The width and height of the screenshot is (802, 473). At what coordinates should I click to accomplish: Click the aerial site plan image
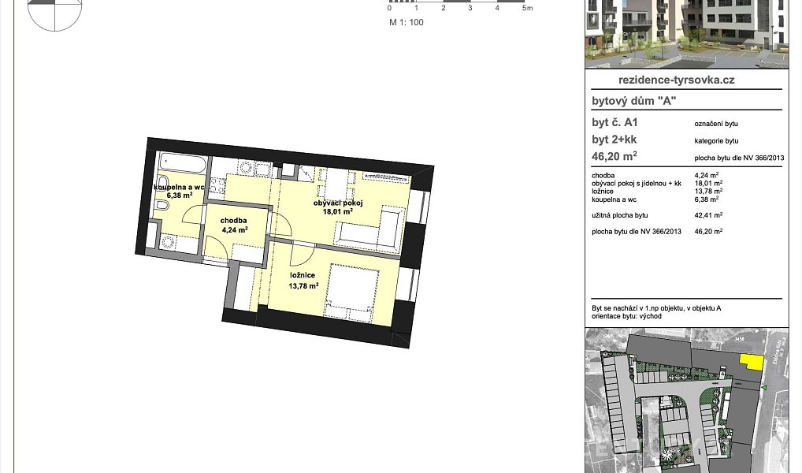685,400
